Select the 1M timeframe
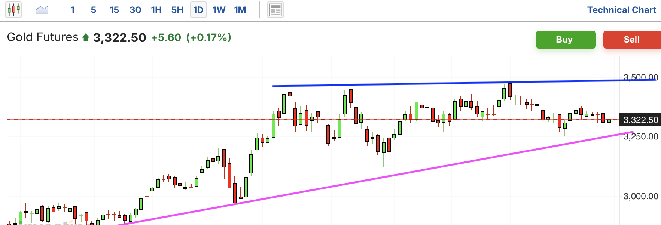 click(x=240, y=10)
